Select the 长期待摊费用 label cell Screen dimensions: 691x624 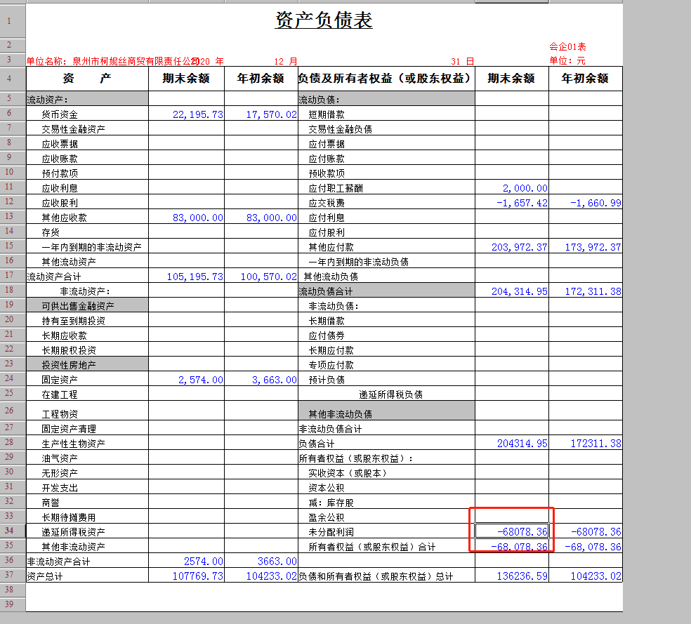(87, 517)
